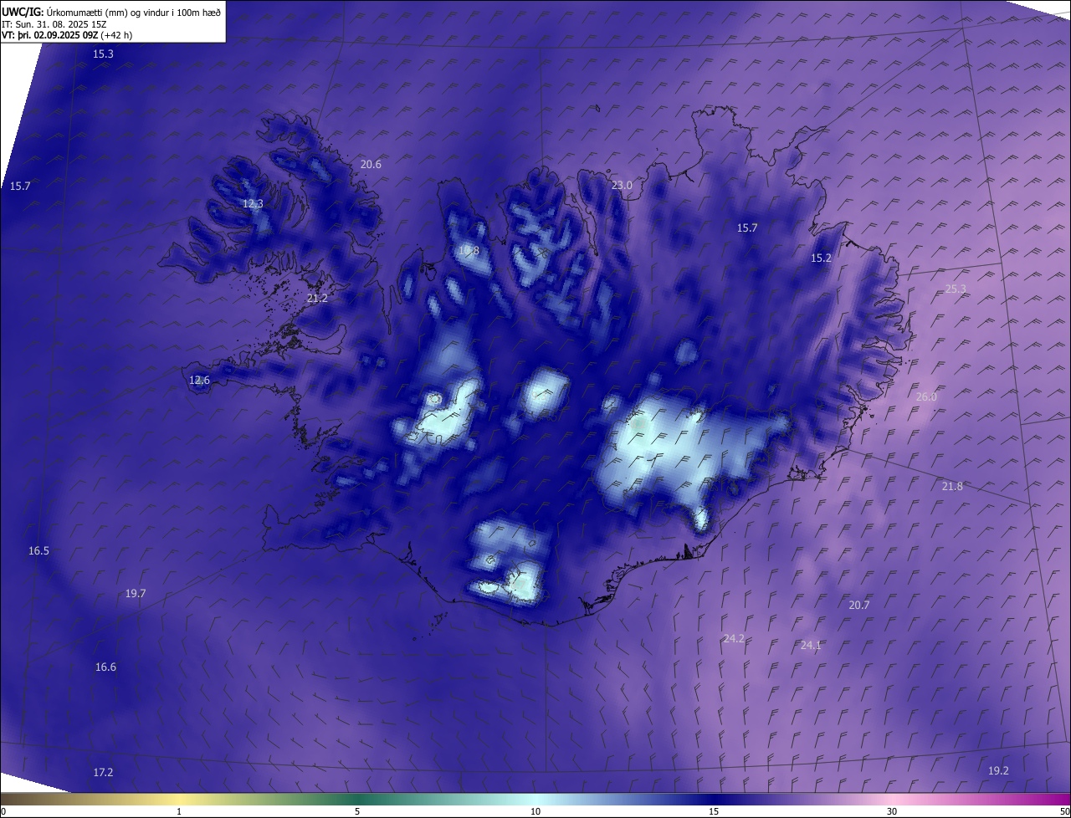Click the color scale tick labeled 1
1071x818 pixels.
(179, 811)
